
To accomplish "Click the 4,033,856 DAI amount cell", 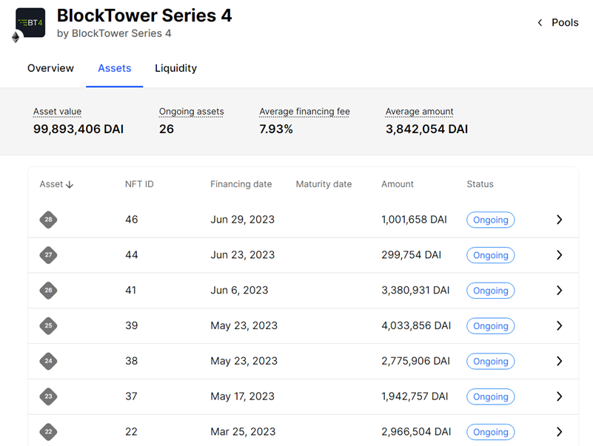I will [x=416, y=325].
